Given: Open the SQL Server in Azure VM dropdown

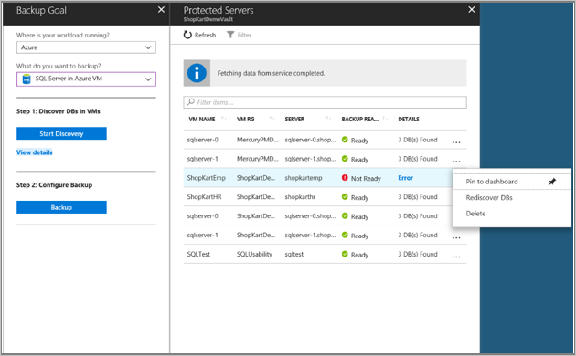Looking at the screenshot, I should (86, 79).
